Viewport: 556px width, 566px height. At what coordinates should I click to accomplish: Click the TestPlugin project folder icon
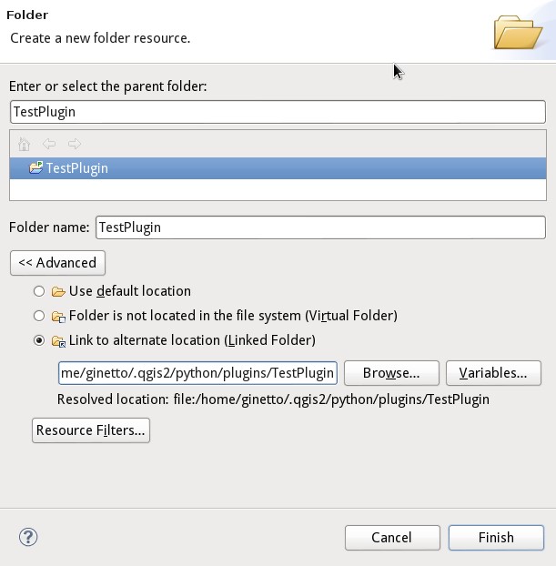pyautogui.click(x=35, y=167)
